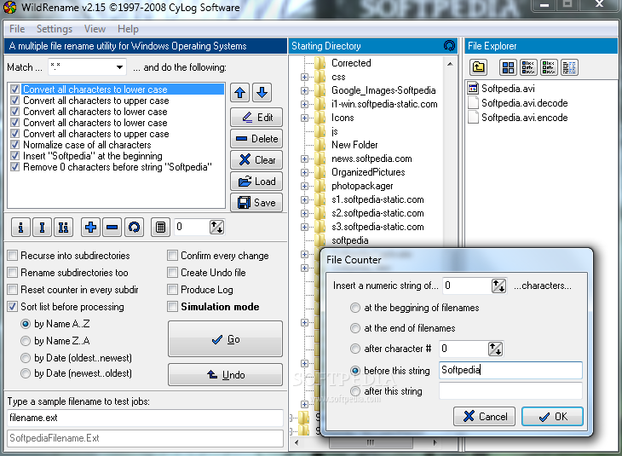Screen dimensions: 622x456
Task: Click the blue plus insert job icon
Action: (x=90, y=228)
